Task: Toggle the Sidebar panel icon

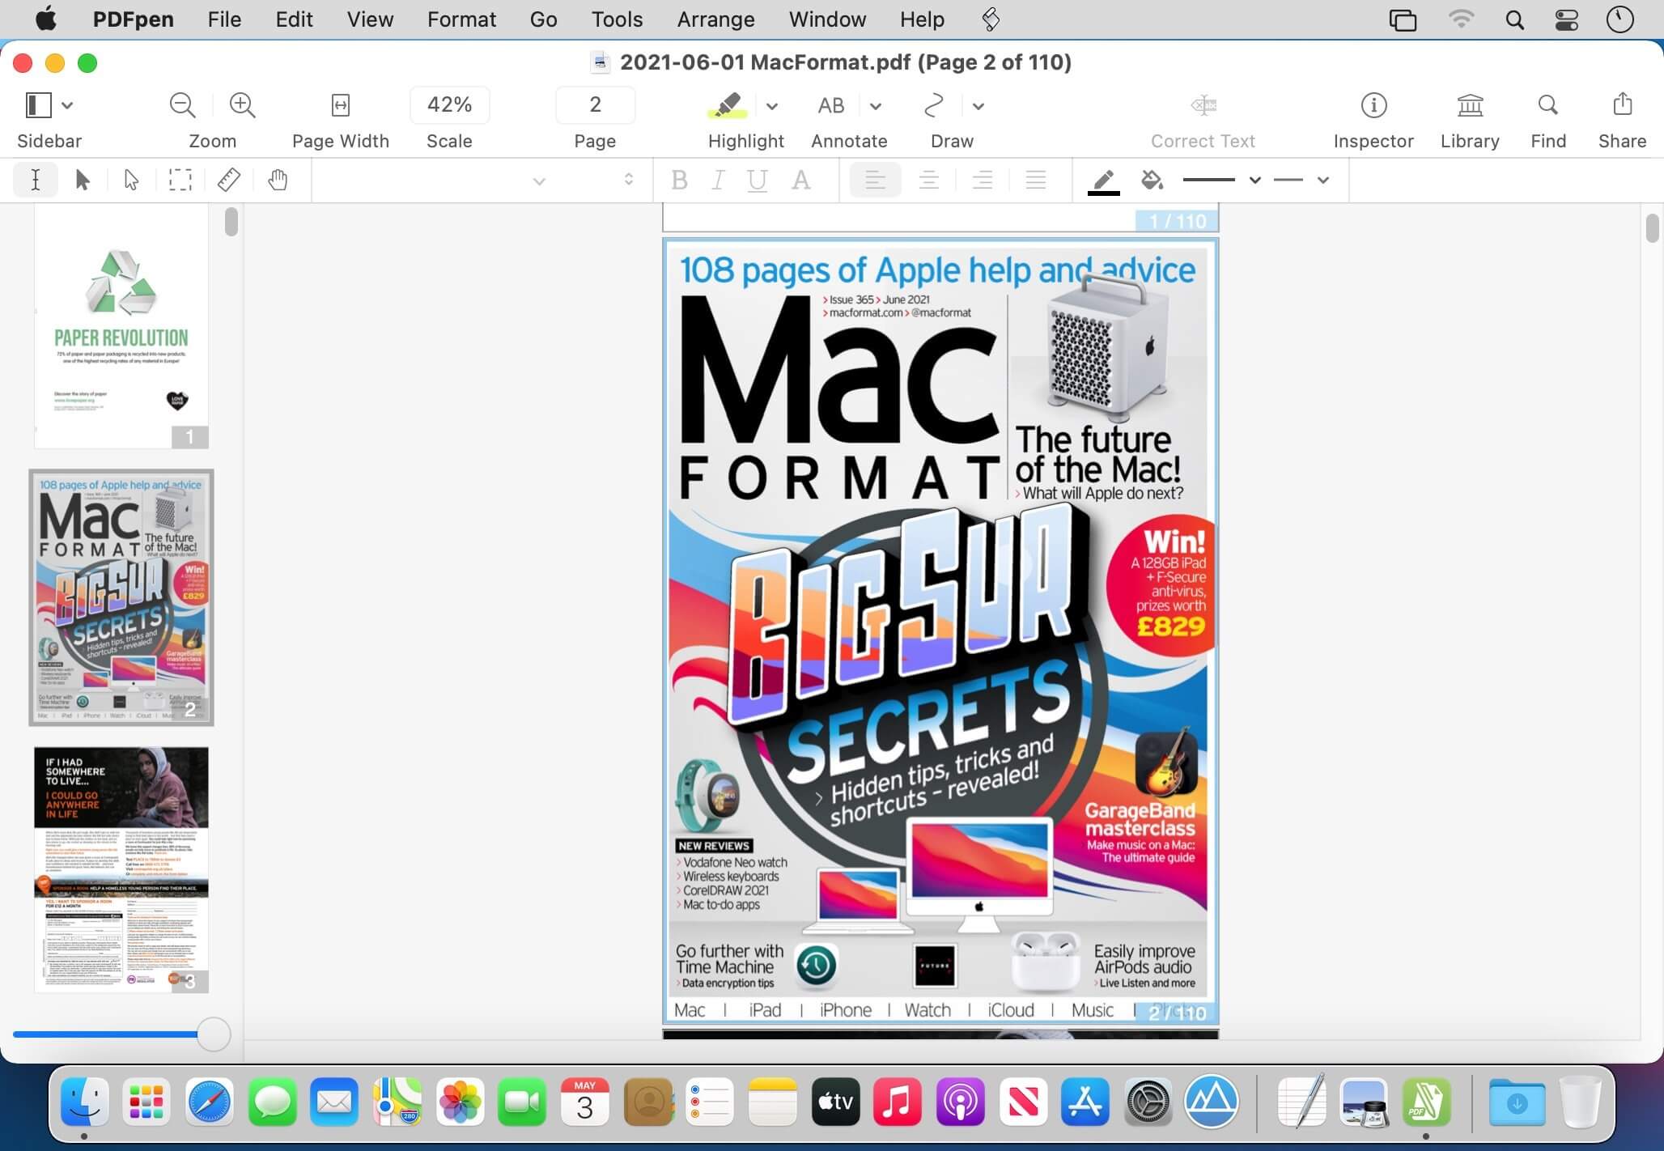Action: click(38, 105)
